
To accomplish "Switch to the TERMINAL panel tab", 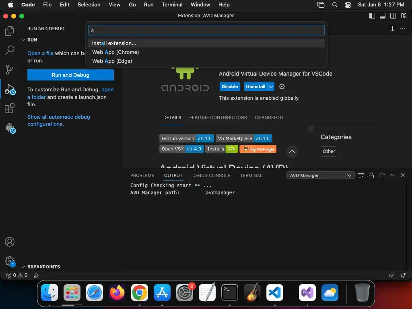I will coord(251,175).
